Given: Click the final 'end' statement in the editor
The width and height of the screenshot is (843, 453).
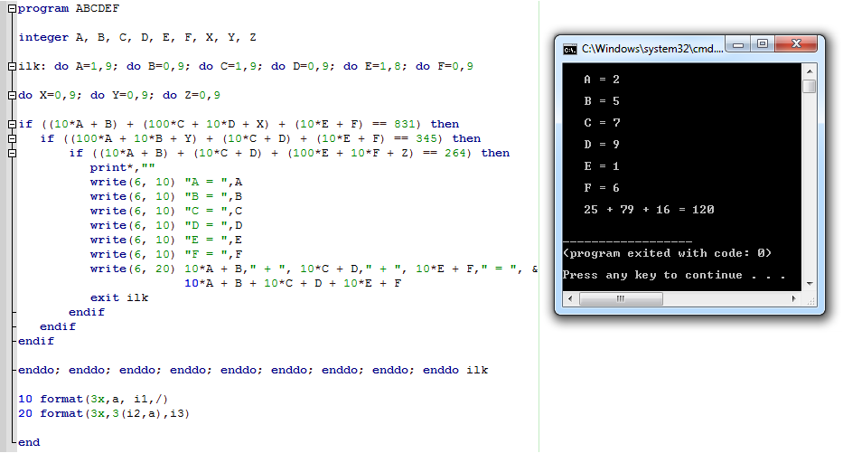Looking at the screenshot, I should click(x=29, y=443).
